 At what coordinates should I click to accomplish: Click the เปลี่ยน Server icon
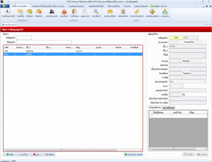(152, 6)
